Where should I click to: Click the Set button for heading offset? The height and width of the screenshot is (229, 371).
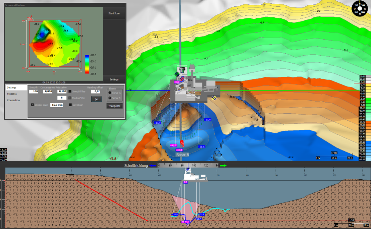point(97,99)
